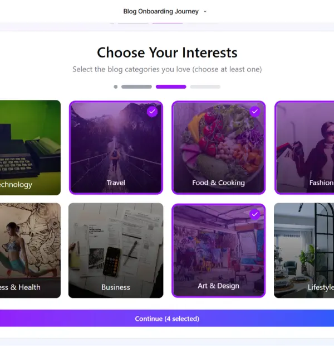
Task: Click Continue (4 selected) button
Action: pos(167,319)
